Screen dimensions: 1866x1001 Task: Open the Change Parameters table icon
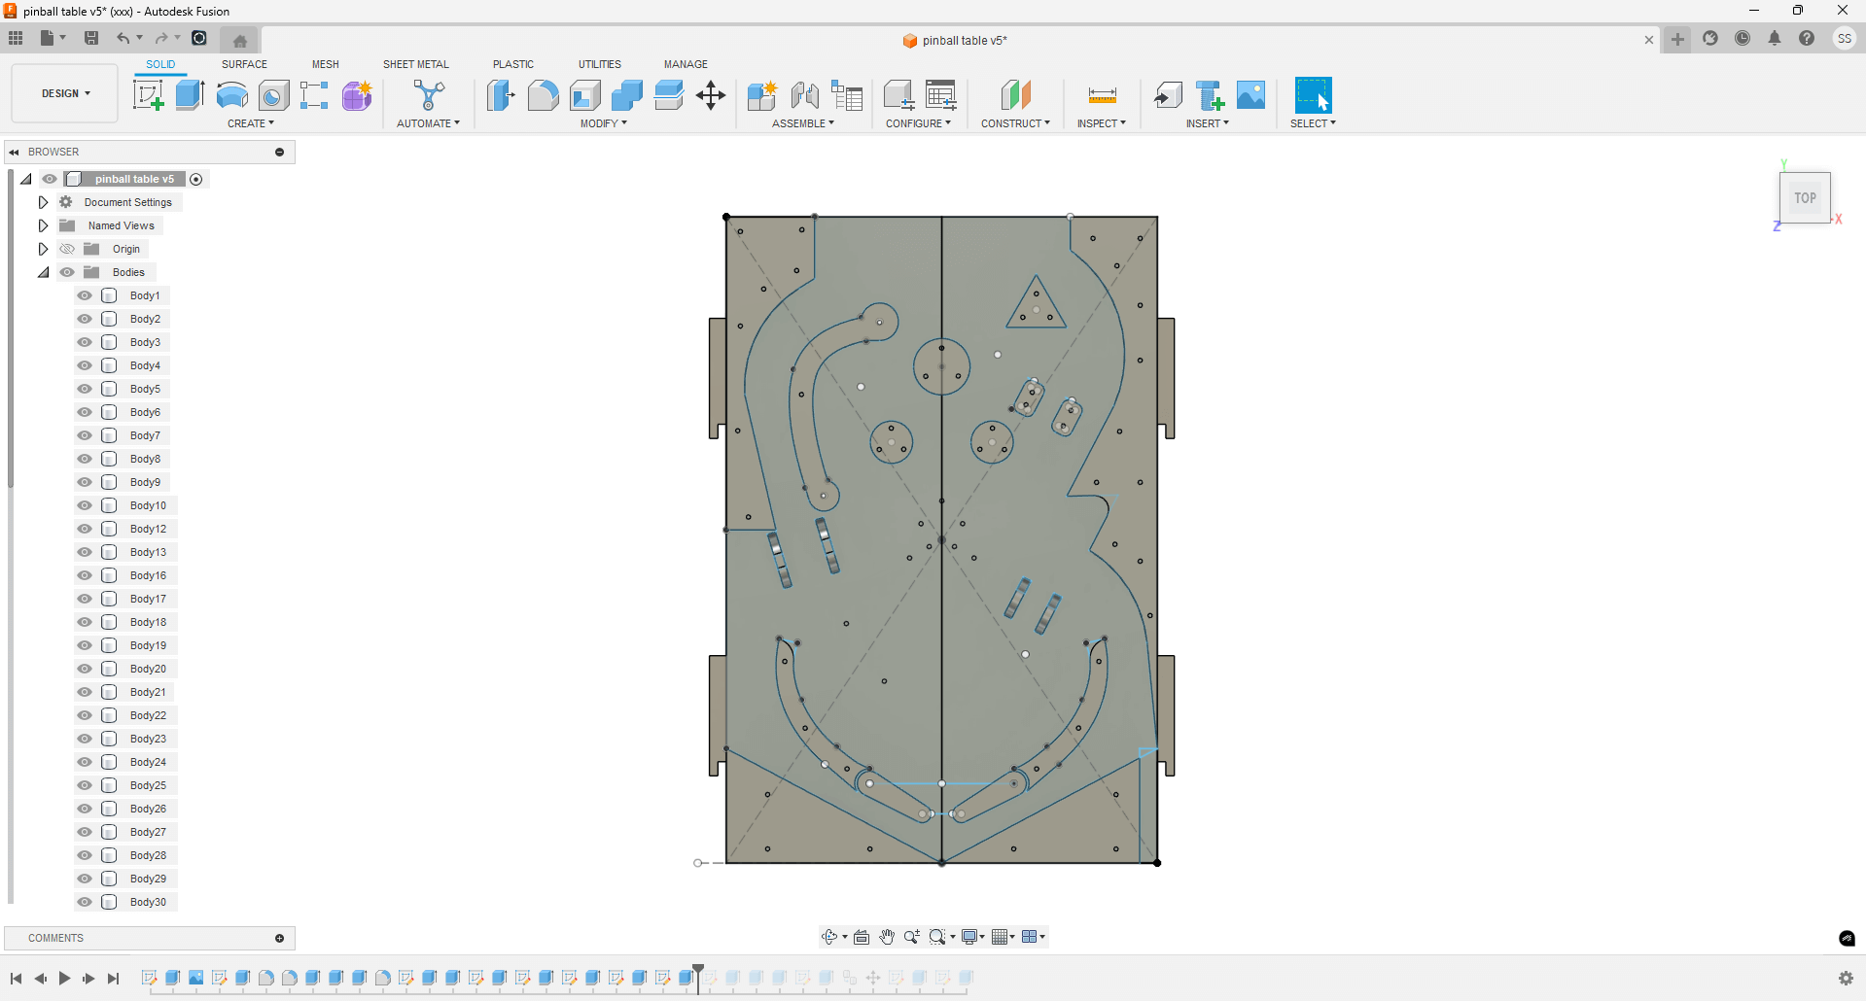[941, 95]
